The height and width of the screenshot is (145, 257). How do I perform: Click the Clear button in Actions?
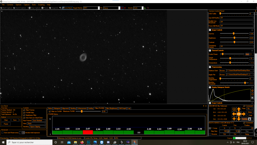point(6,120)
